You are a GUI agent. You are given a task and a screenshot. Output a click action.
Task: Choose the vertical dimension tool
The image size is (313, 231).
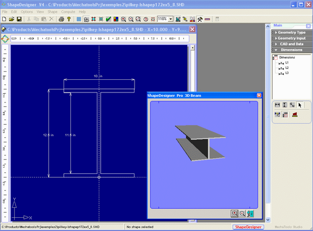284,105
